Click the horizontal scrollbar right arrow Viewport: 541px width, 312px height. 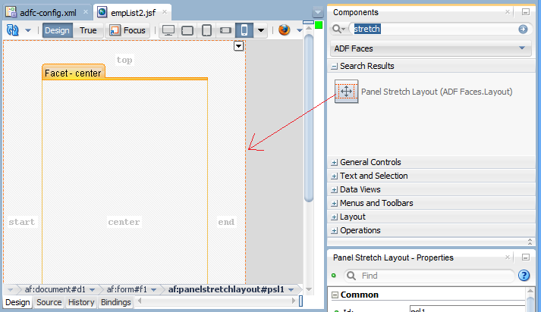point(294,301)
